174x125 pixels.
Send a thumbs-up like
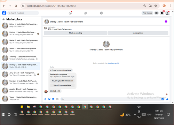pos(167,99)
